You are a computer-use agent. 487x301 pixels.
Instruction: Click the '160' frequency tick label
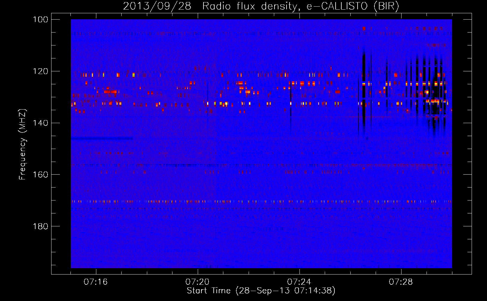point(41,175)
